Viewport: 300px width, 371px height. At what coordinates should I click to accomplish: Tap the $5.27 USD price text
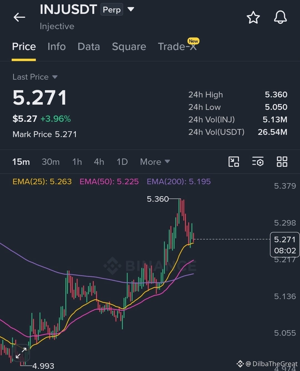pos(25,119)
